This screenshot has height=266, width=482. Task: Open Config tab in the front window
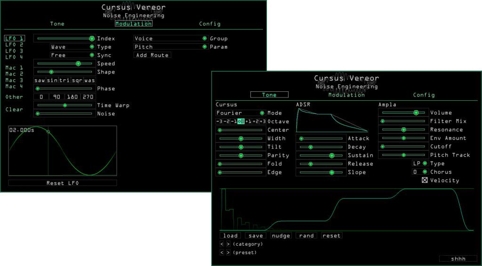point(424,95)
